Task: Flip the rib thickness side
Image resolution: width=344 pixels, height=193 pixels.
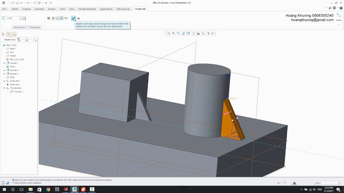Action: (x=24, y=18)
